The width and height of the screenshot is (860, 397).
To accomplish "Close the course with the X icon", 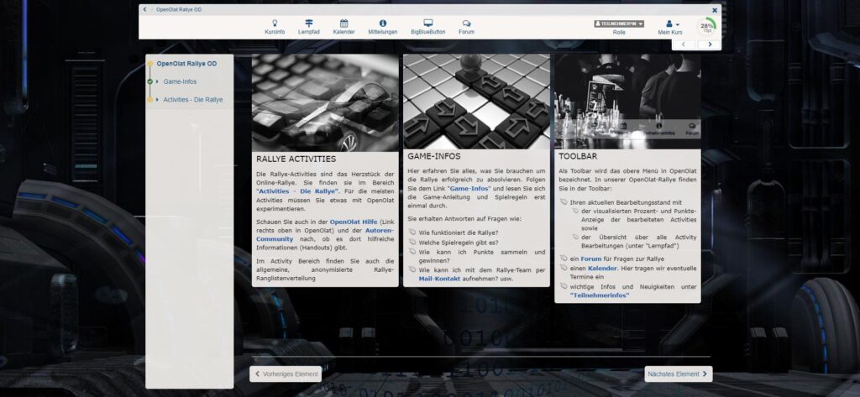I will [715, 10].
